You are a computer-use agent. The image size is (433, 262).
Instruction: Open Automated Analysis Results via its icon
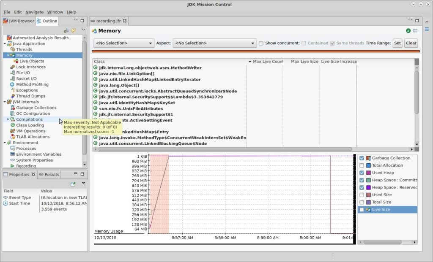pyautogui.click(x=9, y=38)
